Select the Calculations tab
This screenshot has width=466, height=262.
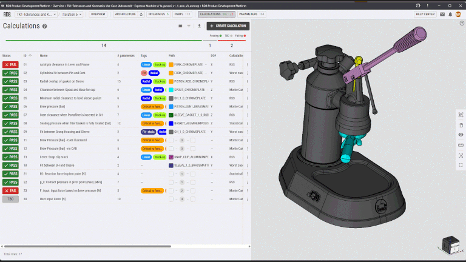coord(217,15)
